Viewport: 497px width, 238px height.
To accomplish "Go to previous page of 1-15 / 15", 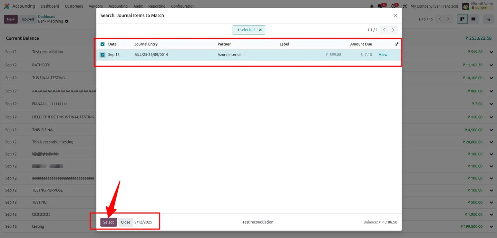I will click(x=440, y=19).
